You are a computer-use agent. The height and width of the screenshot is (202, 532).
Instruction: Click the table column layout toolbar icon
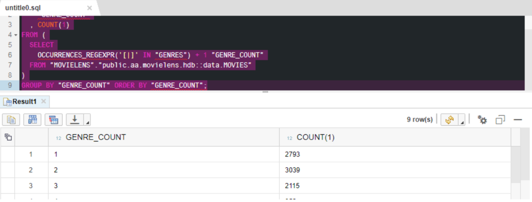pyautogui.click(x=33, y=120)
